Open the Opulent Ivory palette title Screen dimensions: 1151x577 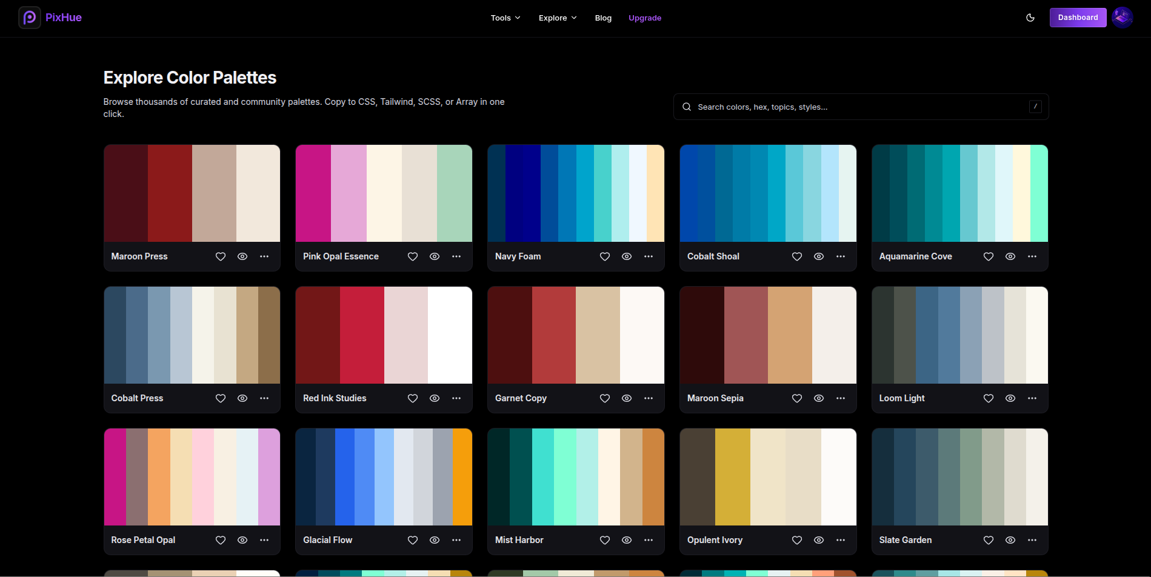click(715, 540)
